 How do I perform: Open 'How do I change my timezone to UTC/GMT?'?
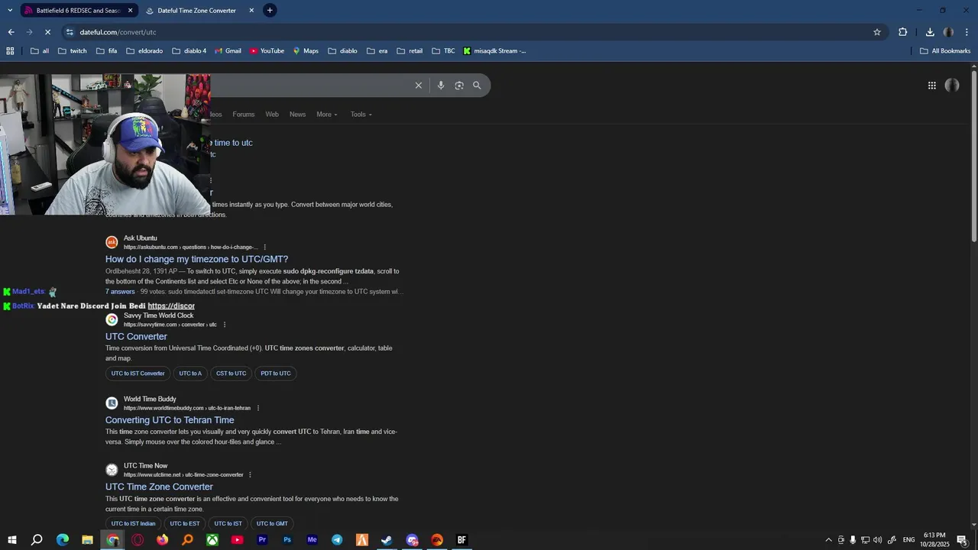[196, 260]
